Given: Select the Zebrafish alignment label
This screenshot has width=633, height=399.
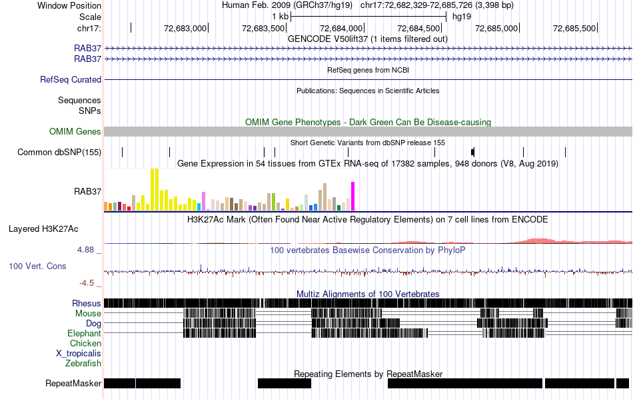Looking at the screenshot, I should pos(83,364).
